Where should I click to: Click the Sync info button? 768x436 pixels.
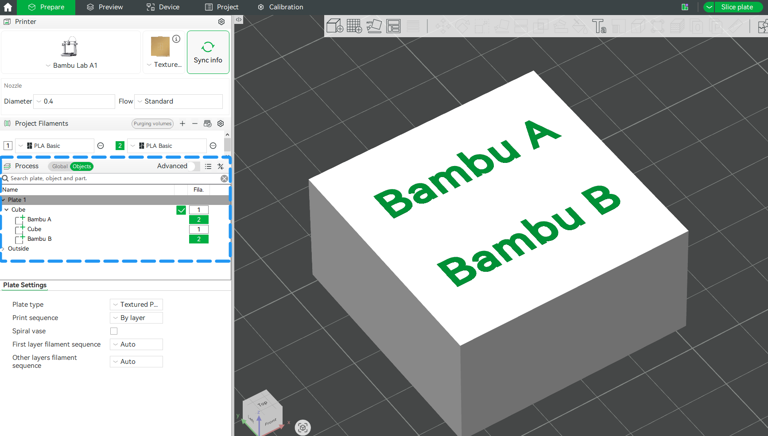click(208, 52)
